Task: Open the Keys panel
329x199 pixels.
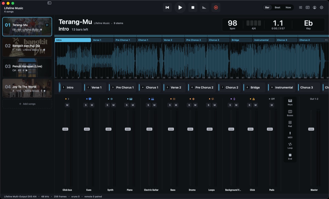Action: 290,102
